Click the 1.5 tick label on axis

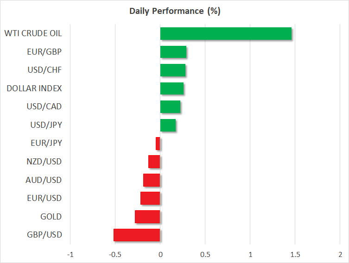click(x=295, y=254)
